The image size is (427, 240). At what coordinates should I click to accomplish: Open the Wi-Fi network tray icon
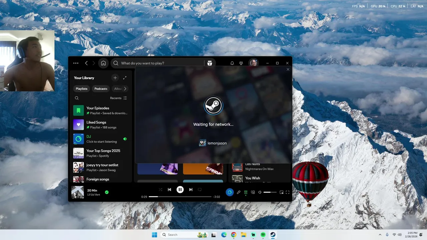394,235
